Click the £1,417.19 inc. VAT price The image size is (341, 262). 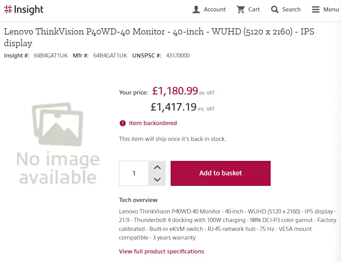(174, 107)
